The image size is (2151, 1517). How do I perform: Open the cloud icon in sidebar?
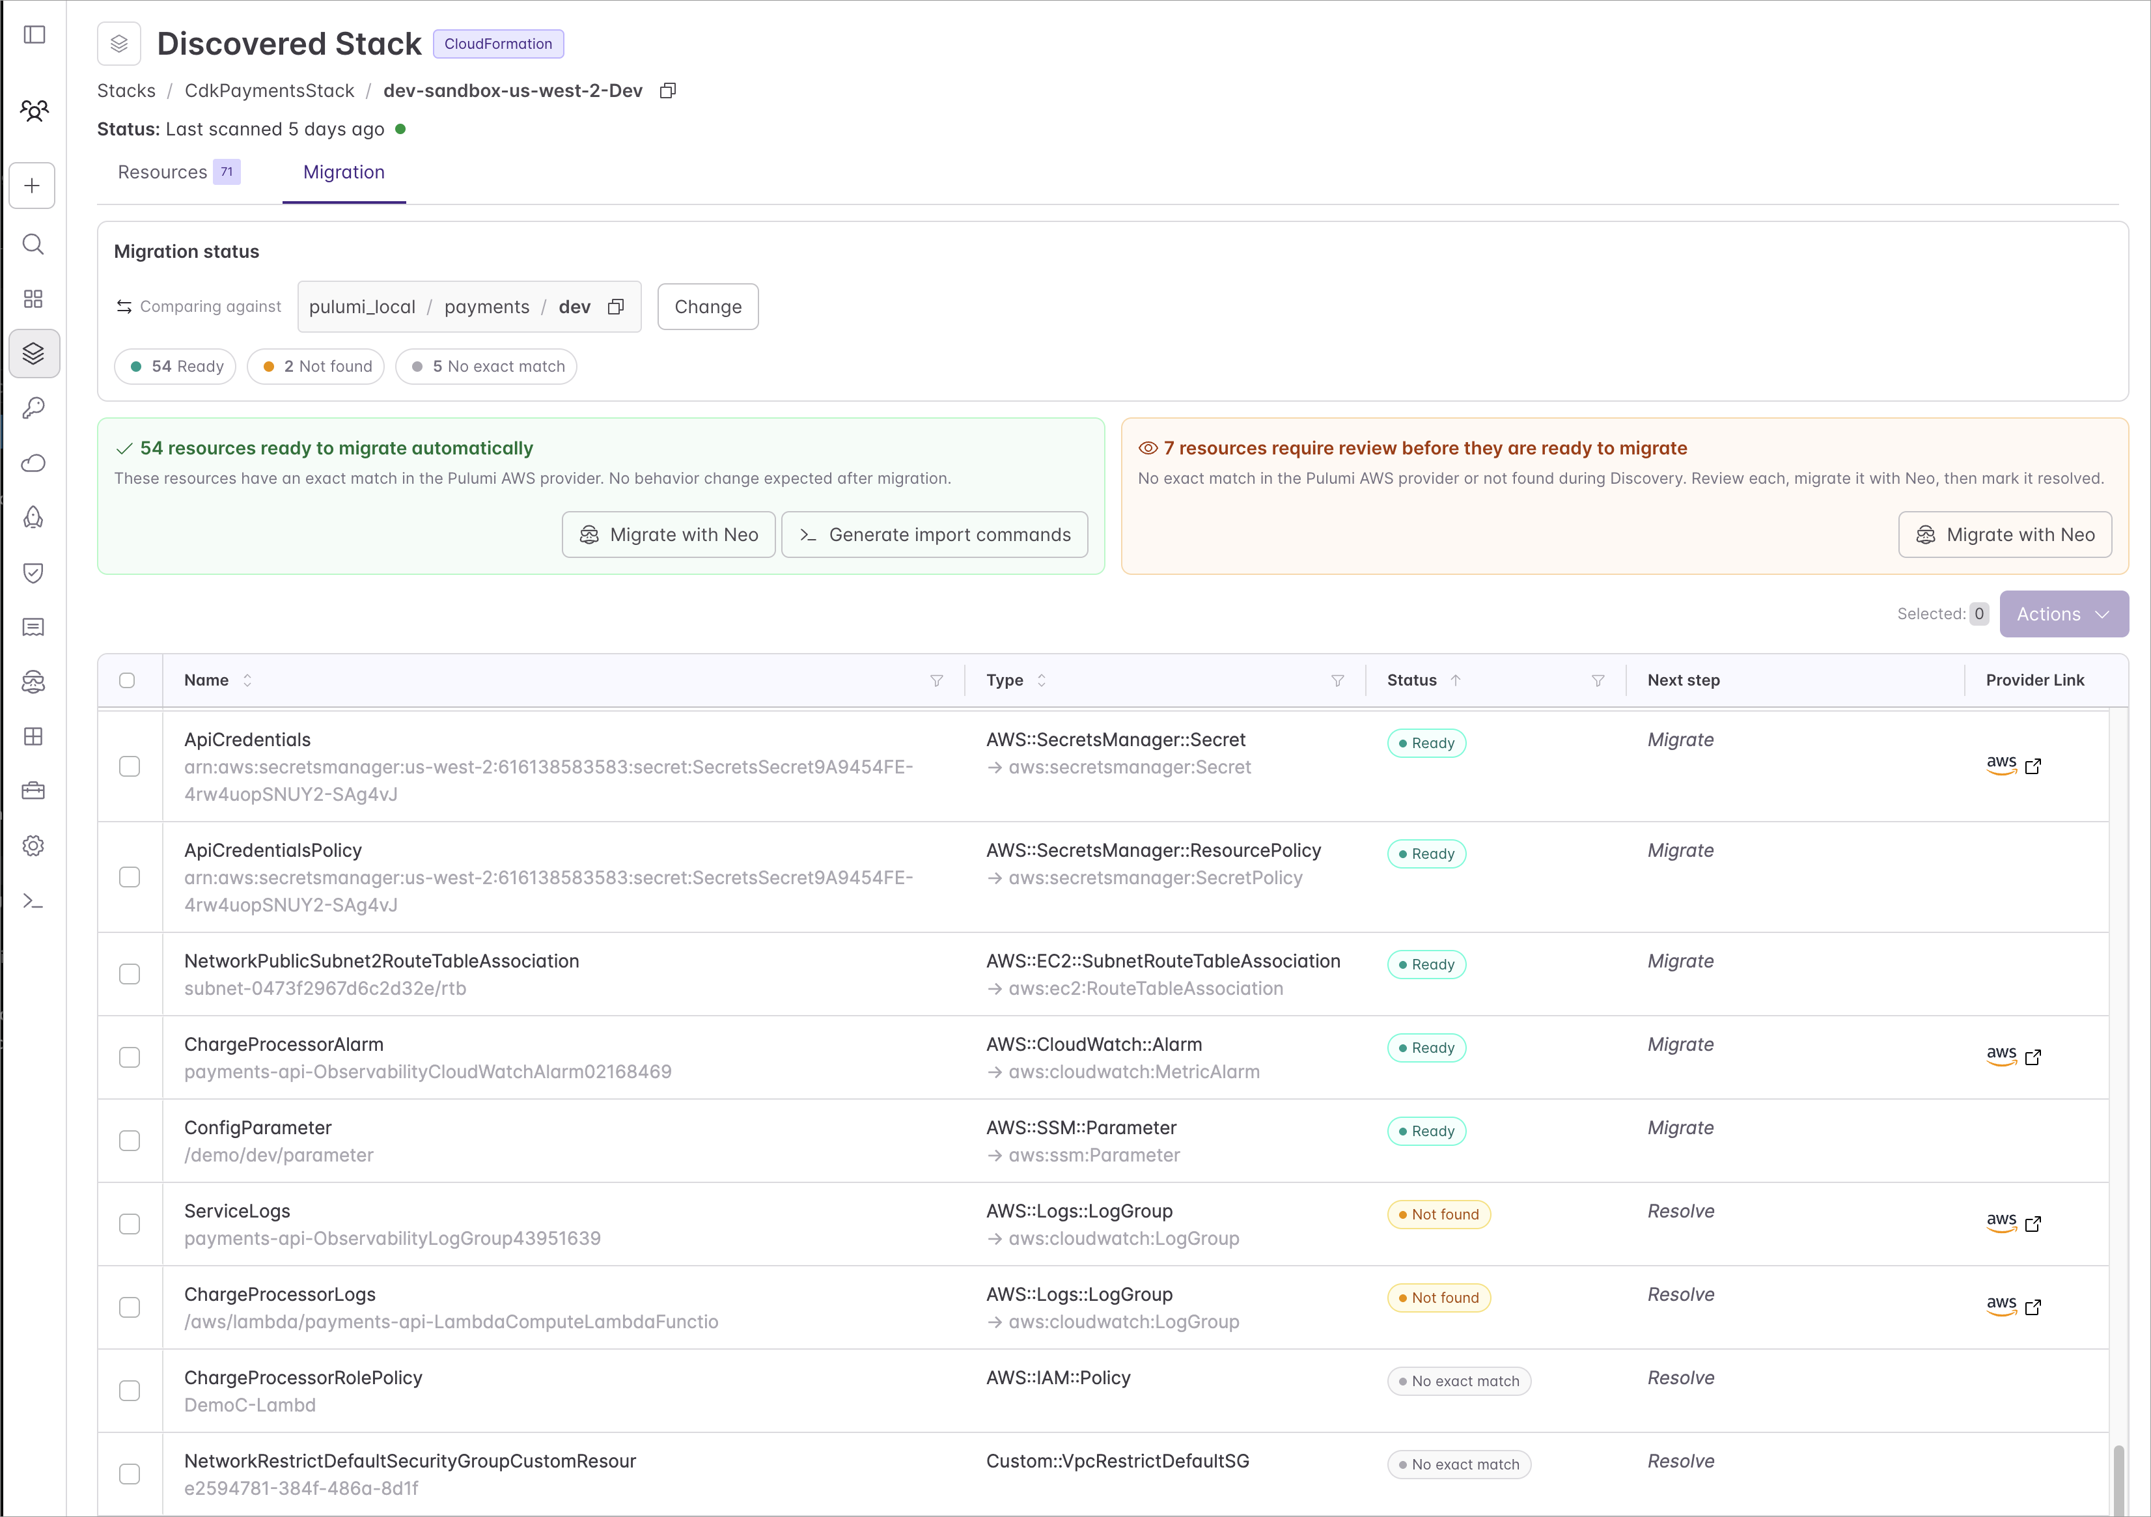(x=33, y=463)
